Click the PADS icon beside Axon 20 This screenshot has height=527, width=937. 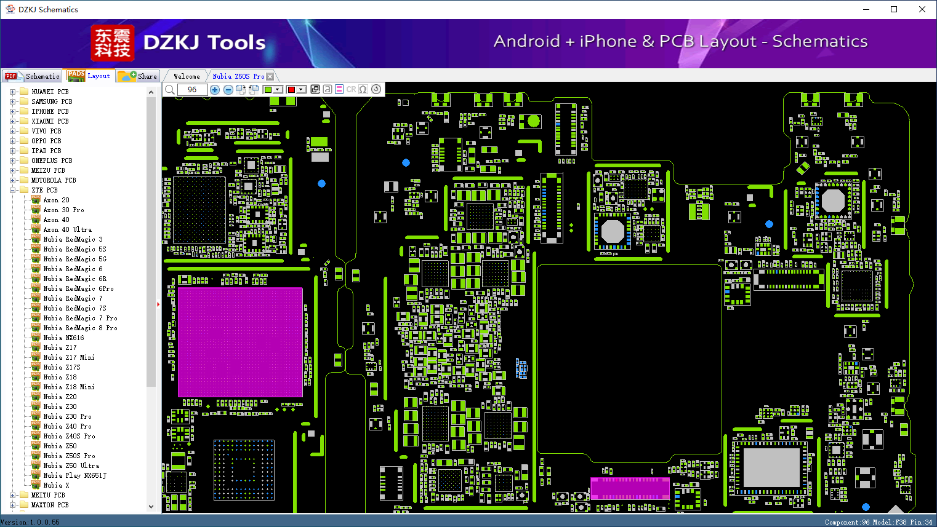point(36,200)
